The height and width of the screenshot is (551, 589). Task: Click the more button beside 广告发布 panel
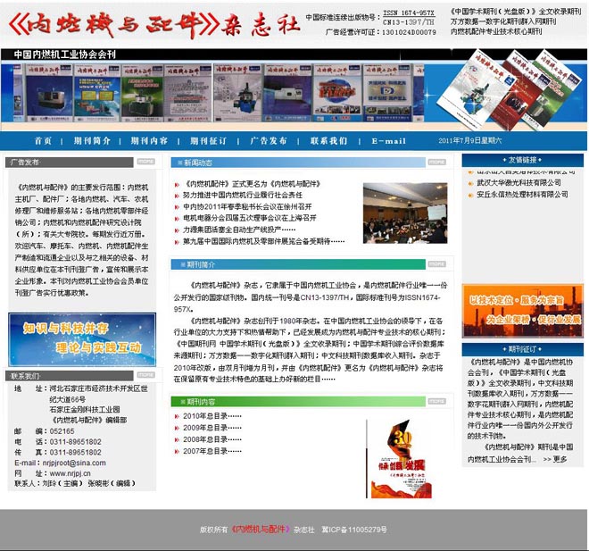[x=145, y=162]
